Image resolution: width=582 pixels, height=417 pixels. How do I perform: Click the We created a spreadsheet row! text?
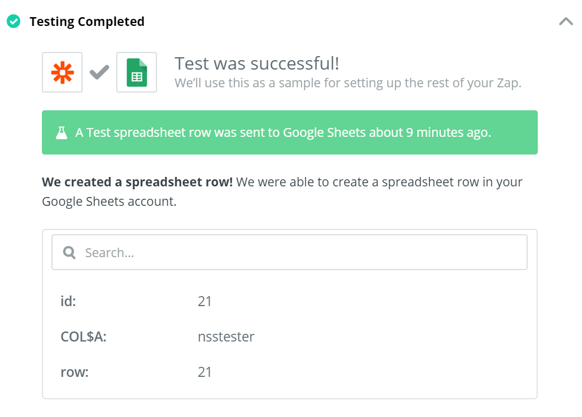click(138, 182)
